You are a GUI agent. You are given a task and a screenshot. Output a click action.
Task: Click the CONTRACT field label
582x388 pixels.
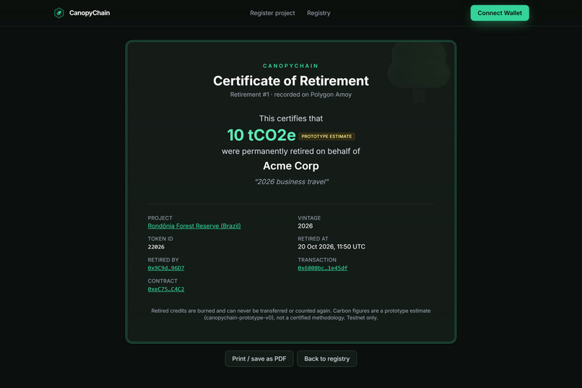point(162,281)
